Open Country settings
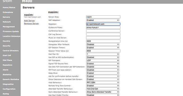 tap(6, 41)
